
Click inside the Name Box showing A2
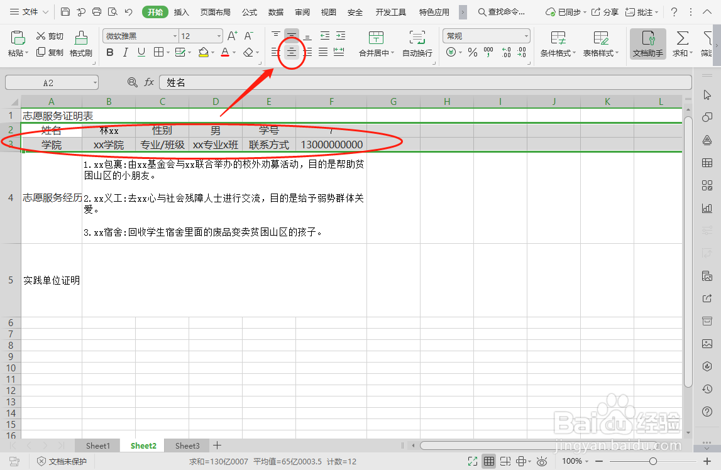(x=47, y=82)
